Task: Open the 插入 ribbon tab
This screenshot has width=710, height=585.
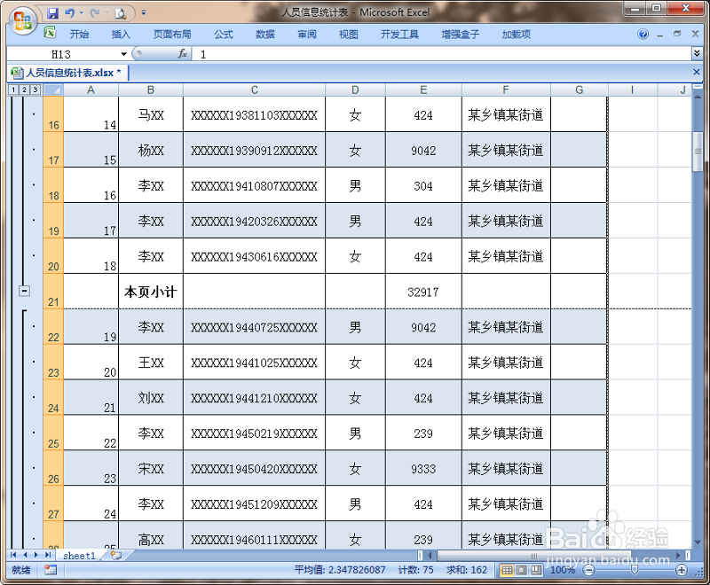Action: click(x=121, y=34)
